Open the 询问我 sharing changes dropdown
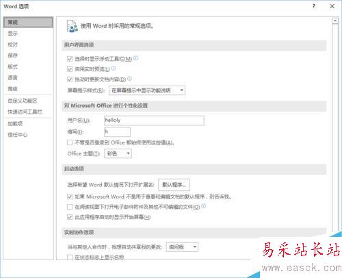Image resolution: width=342 pixels, height=278 pixels. (x=182, y=247)
